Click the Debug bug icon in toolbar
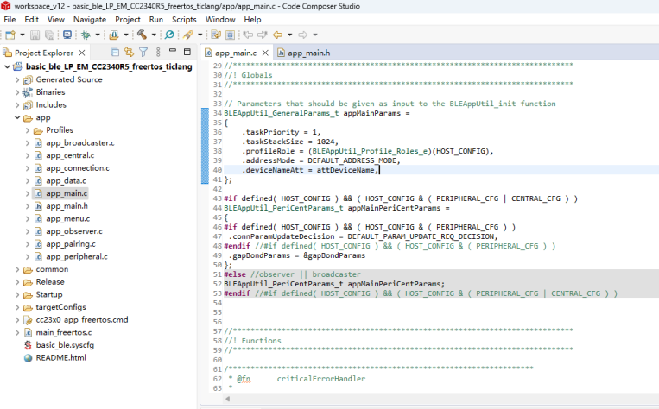This screenshot has height=409, width=659. pyautogui.click(x=86, y=35)
